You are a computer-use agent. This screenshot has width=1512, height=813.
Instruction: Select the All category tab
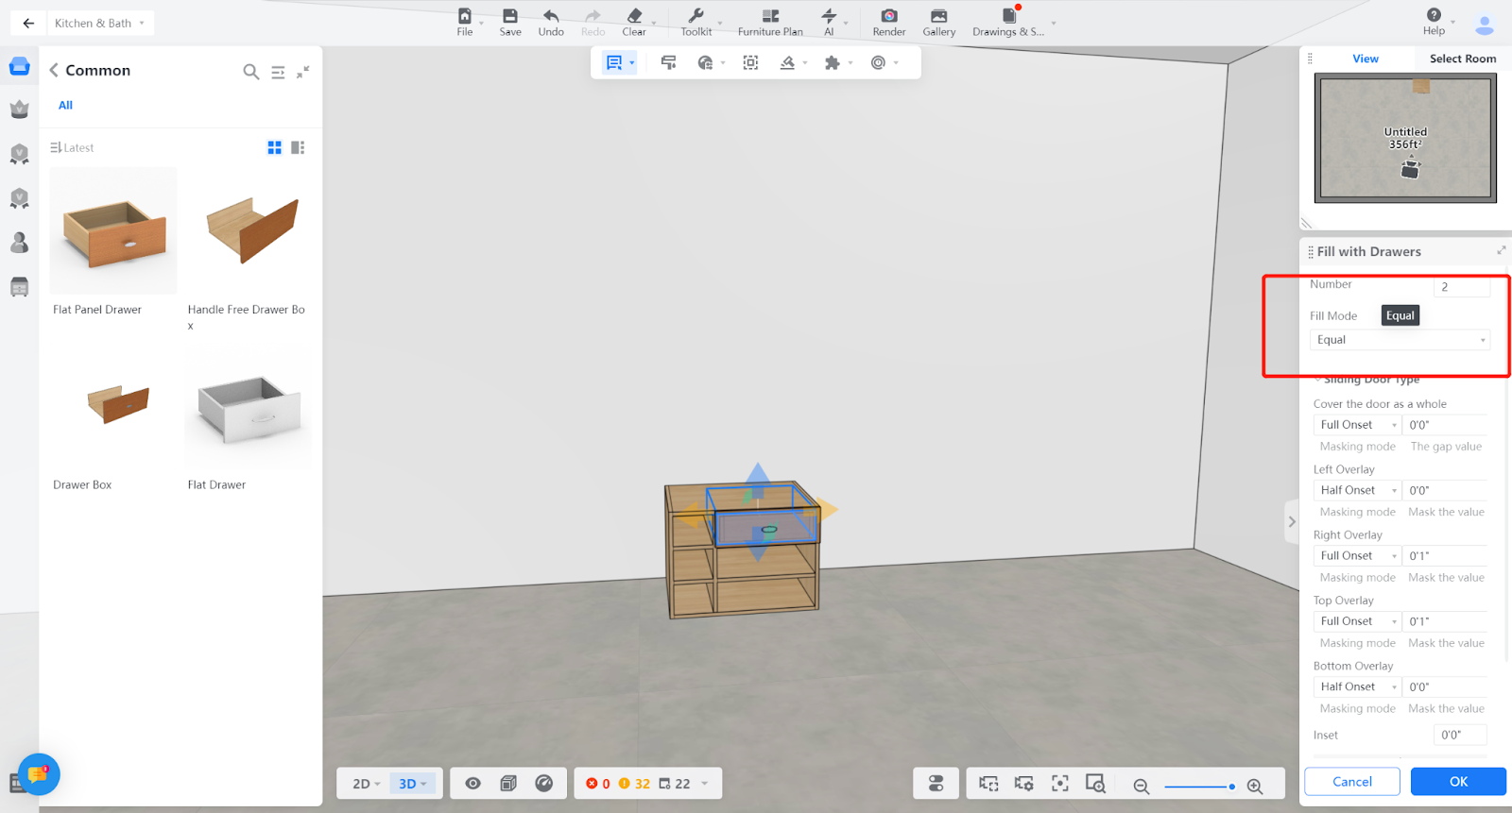point(65,105)
